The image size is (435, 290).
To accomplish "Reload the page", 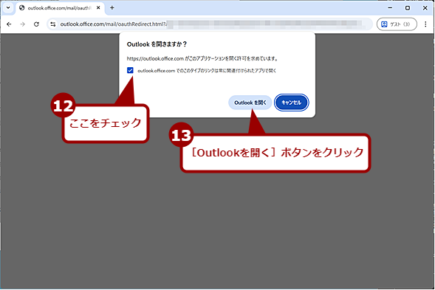I will [36, 24].
